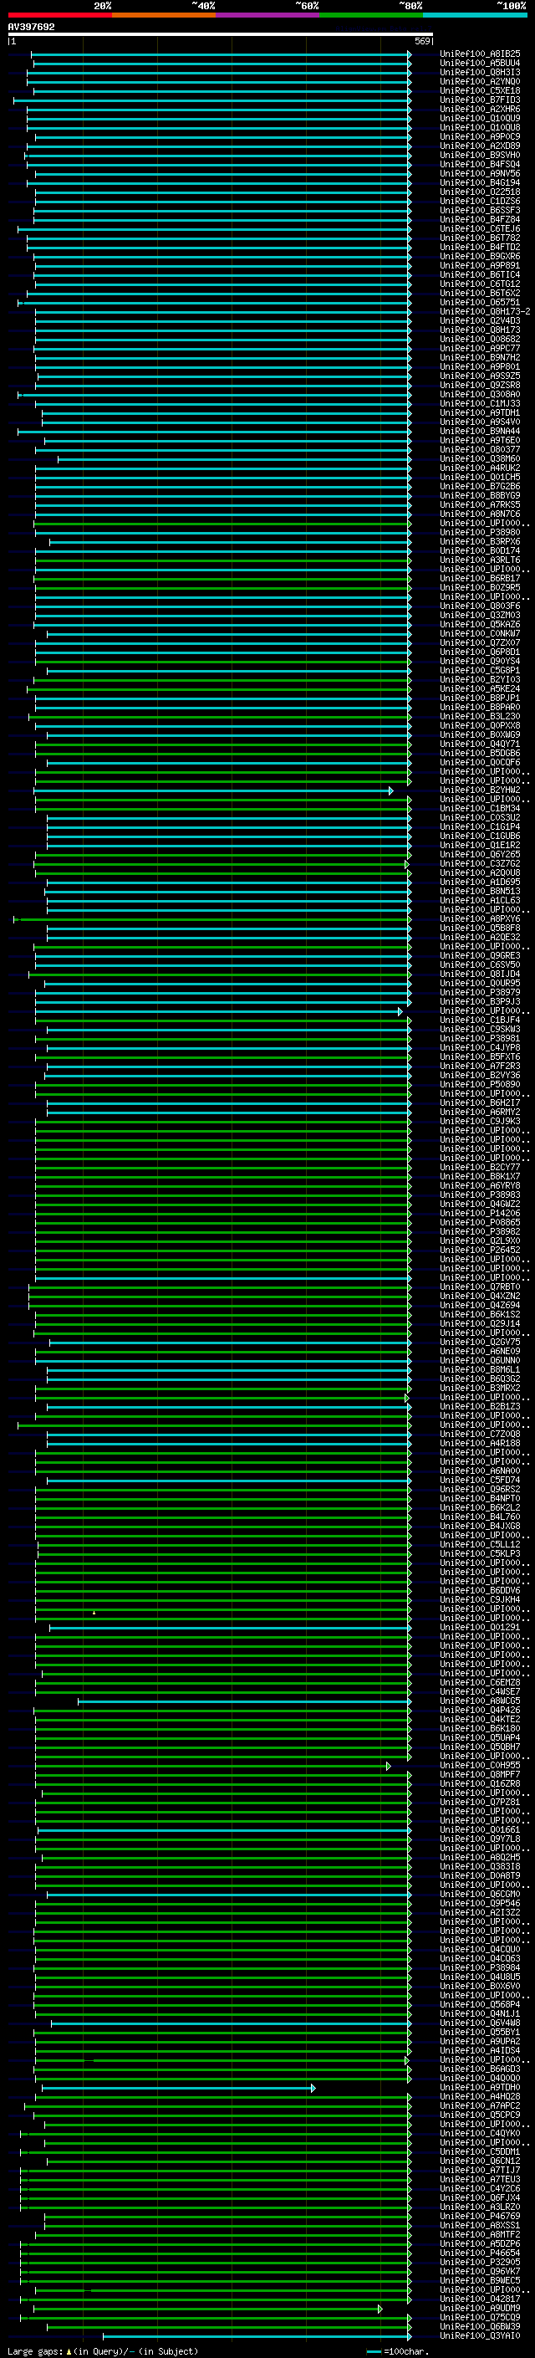Screen dimensions: 535x2358
Task: Select label UniRef100_C6TEJ6
Action: (x=480, y=229)
